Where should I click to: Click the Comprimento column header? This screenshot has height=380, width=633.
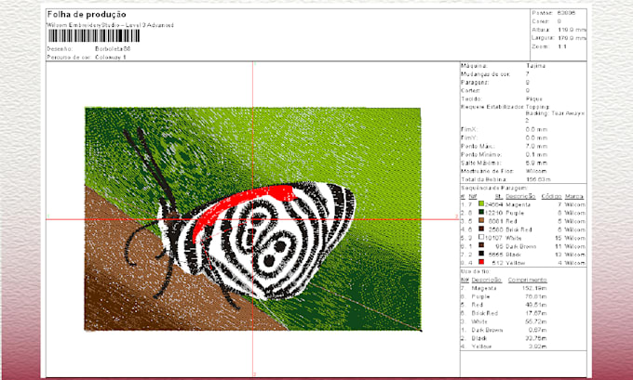coord(527,280)
